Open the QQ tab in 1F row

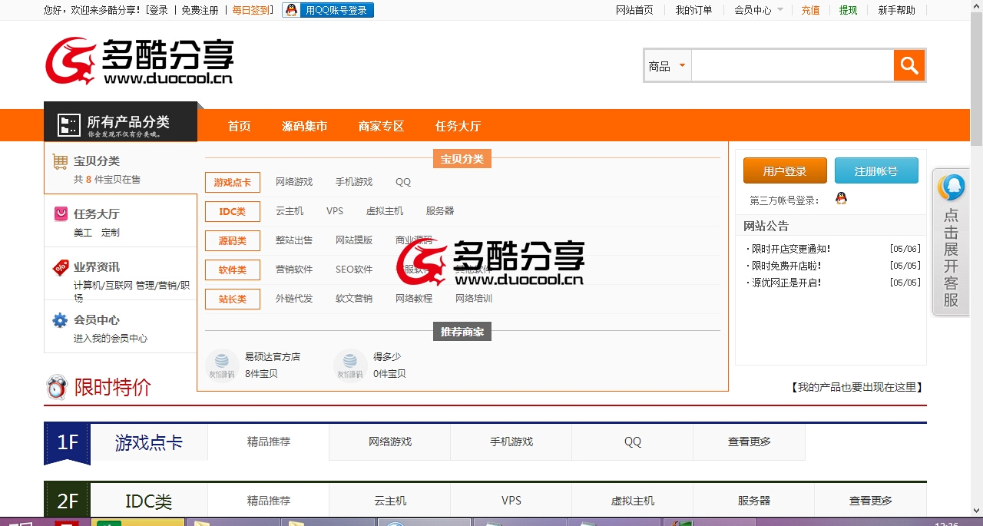[633, 442]
